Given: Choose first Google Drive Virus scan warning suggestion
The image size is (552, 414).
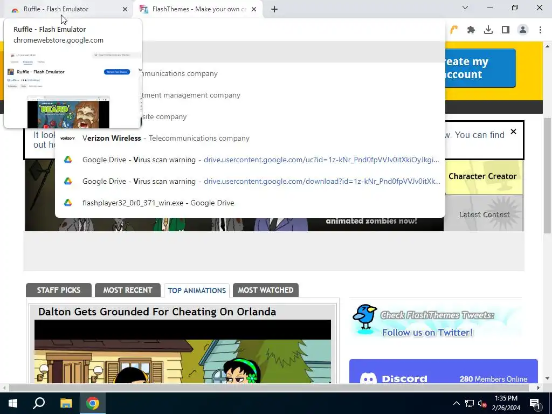Looking at the screenshot, I should click(250, 160).
